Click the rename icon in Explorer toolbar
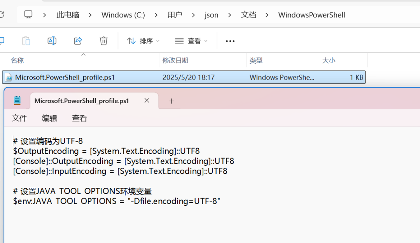This screenshot has height=243, width=420. 52,41
